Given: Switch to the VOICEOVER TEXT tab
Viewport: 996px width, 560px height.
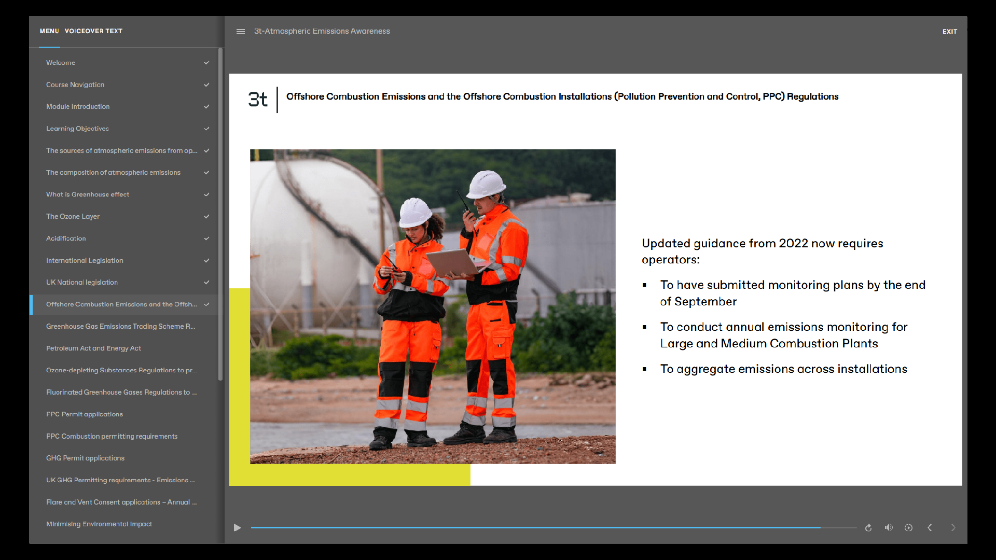Looking at the screenshot, I should (x=93, y=31).
